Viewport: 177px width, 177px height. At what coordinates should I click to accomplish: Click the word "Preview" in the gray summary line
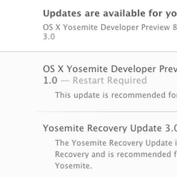click(x=155, y=27)
